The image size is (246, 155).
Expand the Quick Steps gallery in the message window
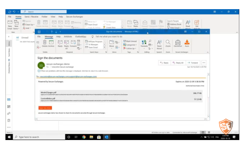(104, 47)
